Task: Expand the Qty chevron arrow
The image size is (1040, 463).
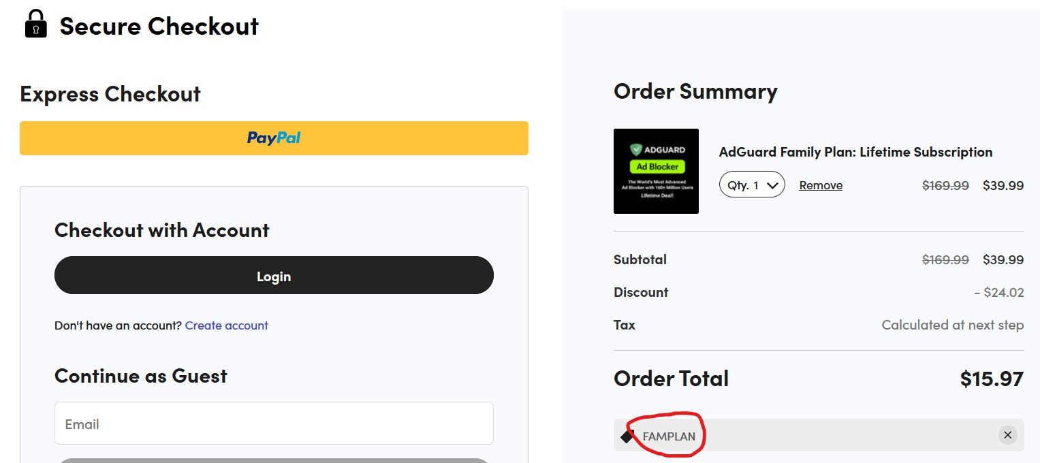Action: [x=772, y=185]
